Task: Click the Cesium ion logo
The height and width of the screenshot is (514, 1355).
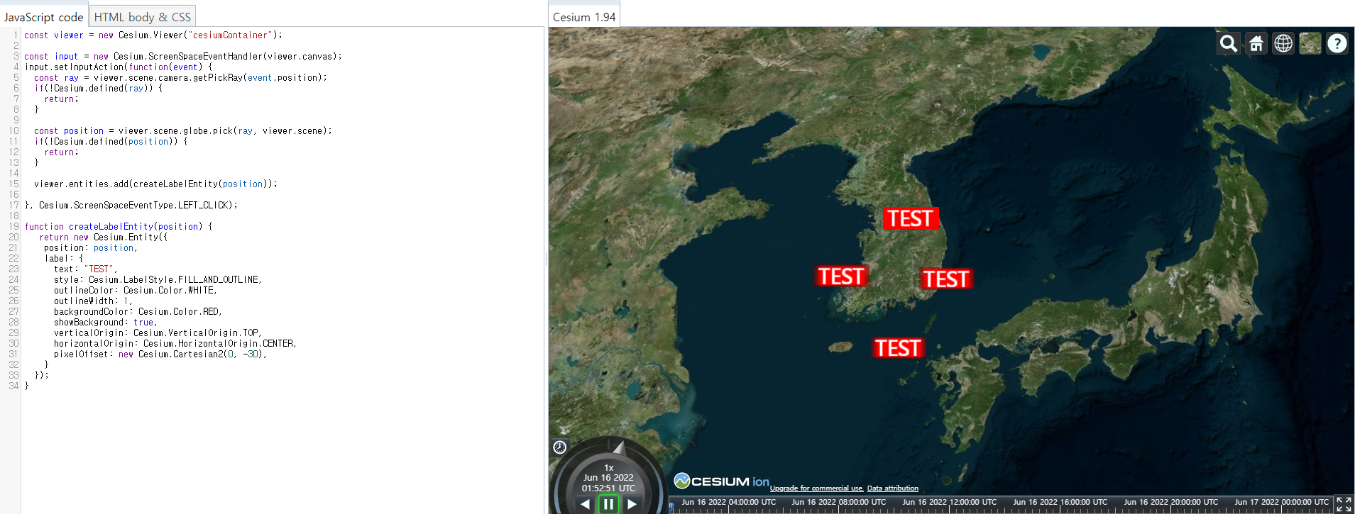Action: [721, 481]
